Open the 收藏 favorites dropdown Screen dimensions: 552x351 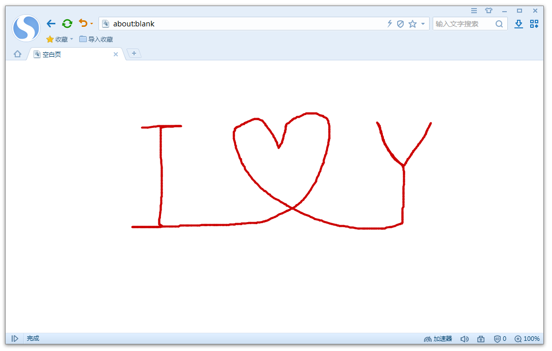point(60,39)
